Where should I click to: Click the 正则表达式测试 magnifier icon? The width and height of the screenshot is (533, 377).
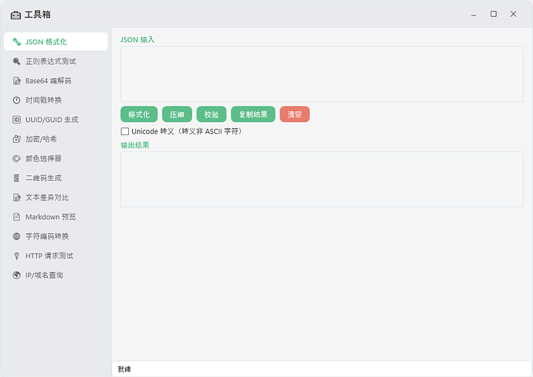(17, 61)
